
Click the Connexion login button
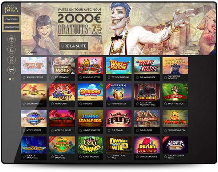[x=11, y=19]
